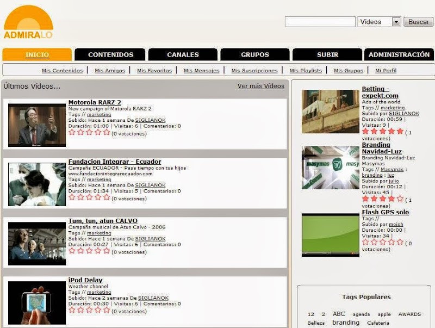
Task: Open Motorola RARZ 2 title link
Action: click(x=95, y=102)
